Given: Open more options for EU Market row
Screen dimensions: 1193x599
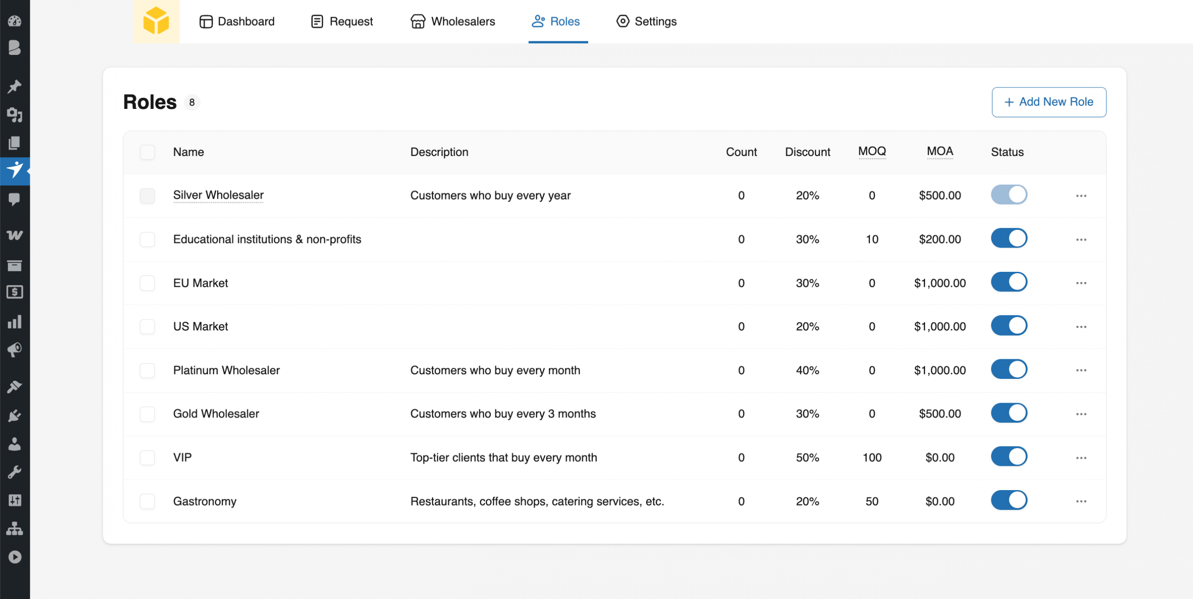Looking at the screenshot, I should [1081, 283].
